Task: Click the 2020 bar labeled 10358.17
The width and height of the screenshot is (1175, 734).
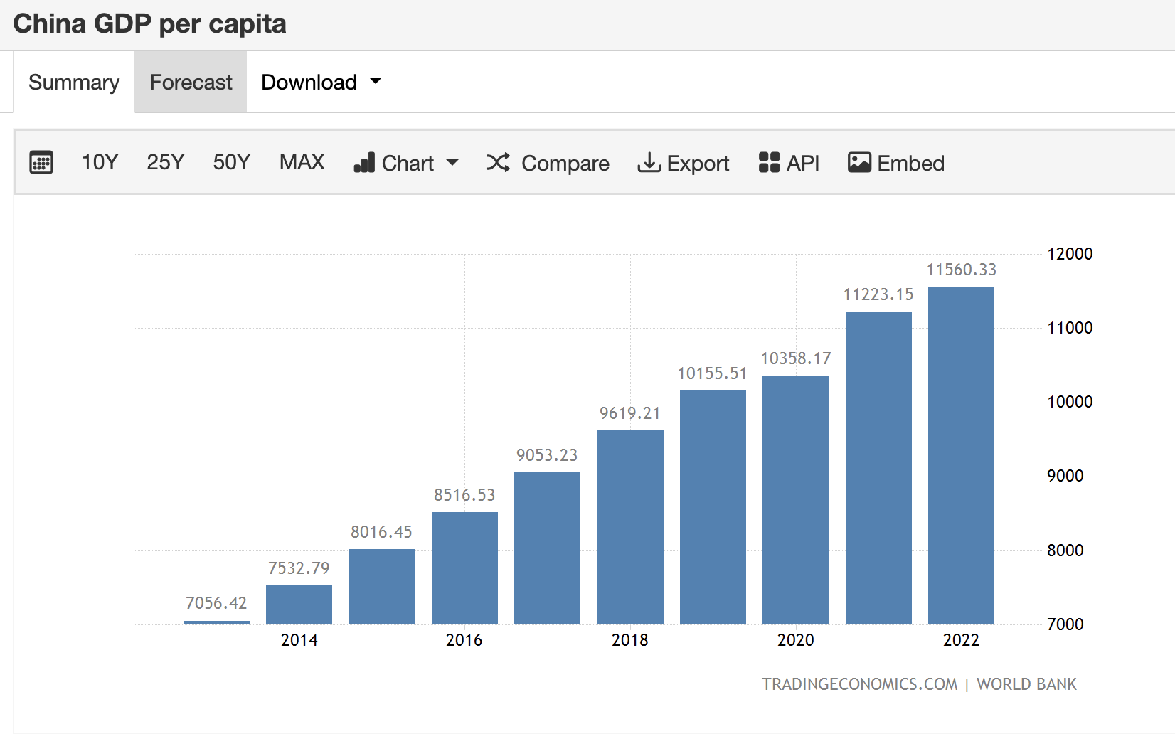Action: point(795,499)
